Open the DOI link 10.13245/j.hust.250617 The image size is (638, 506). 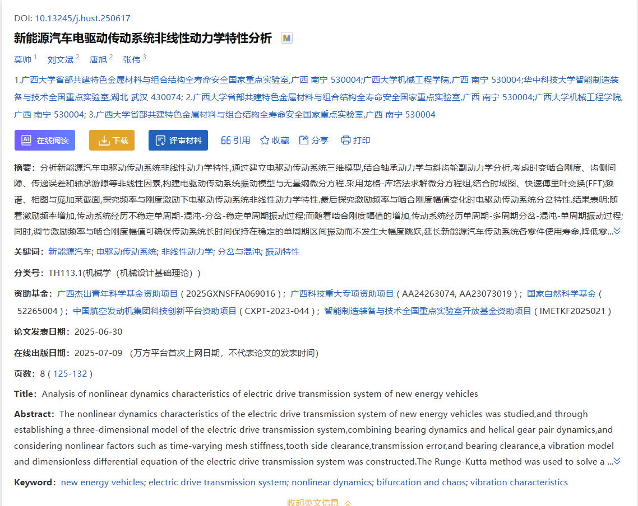click(x=82, y=18)
